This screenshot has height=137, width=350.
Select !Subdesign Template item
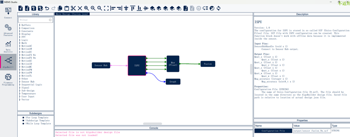37,121
